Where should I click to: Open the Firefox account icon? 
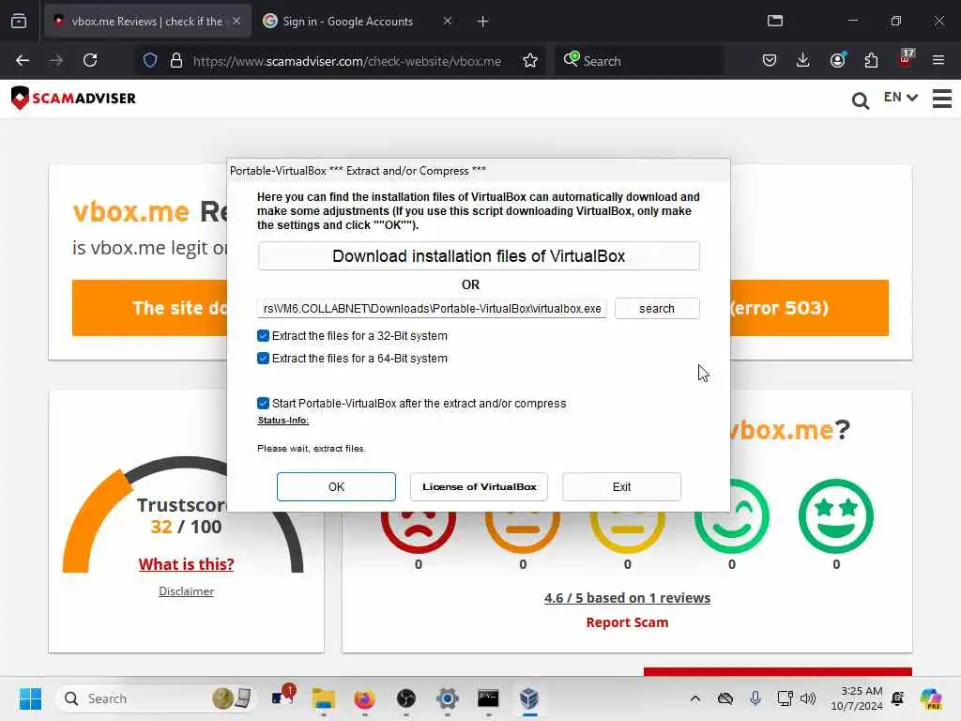tap(838, 59)
